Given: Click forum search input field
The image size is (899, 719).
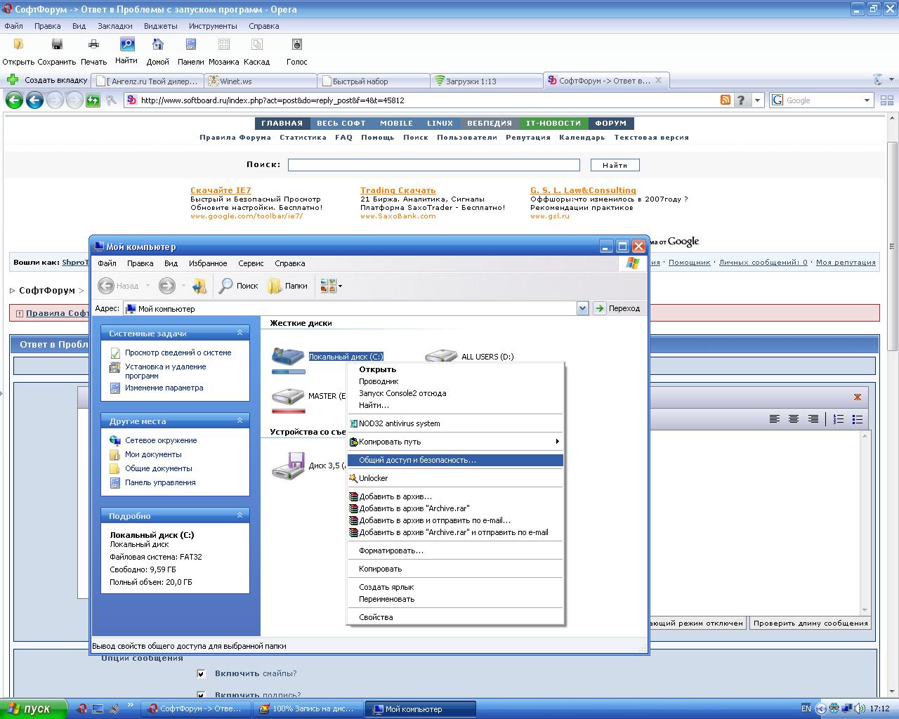Looking at the screenshot, I should pos(433,165).
